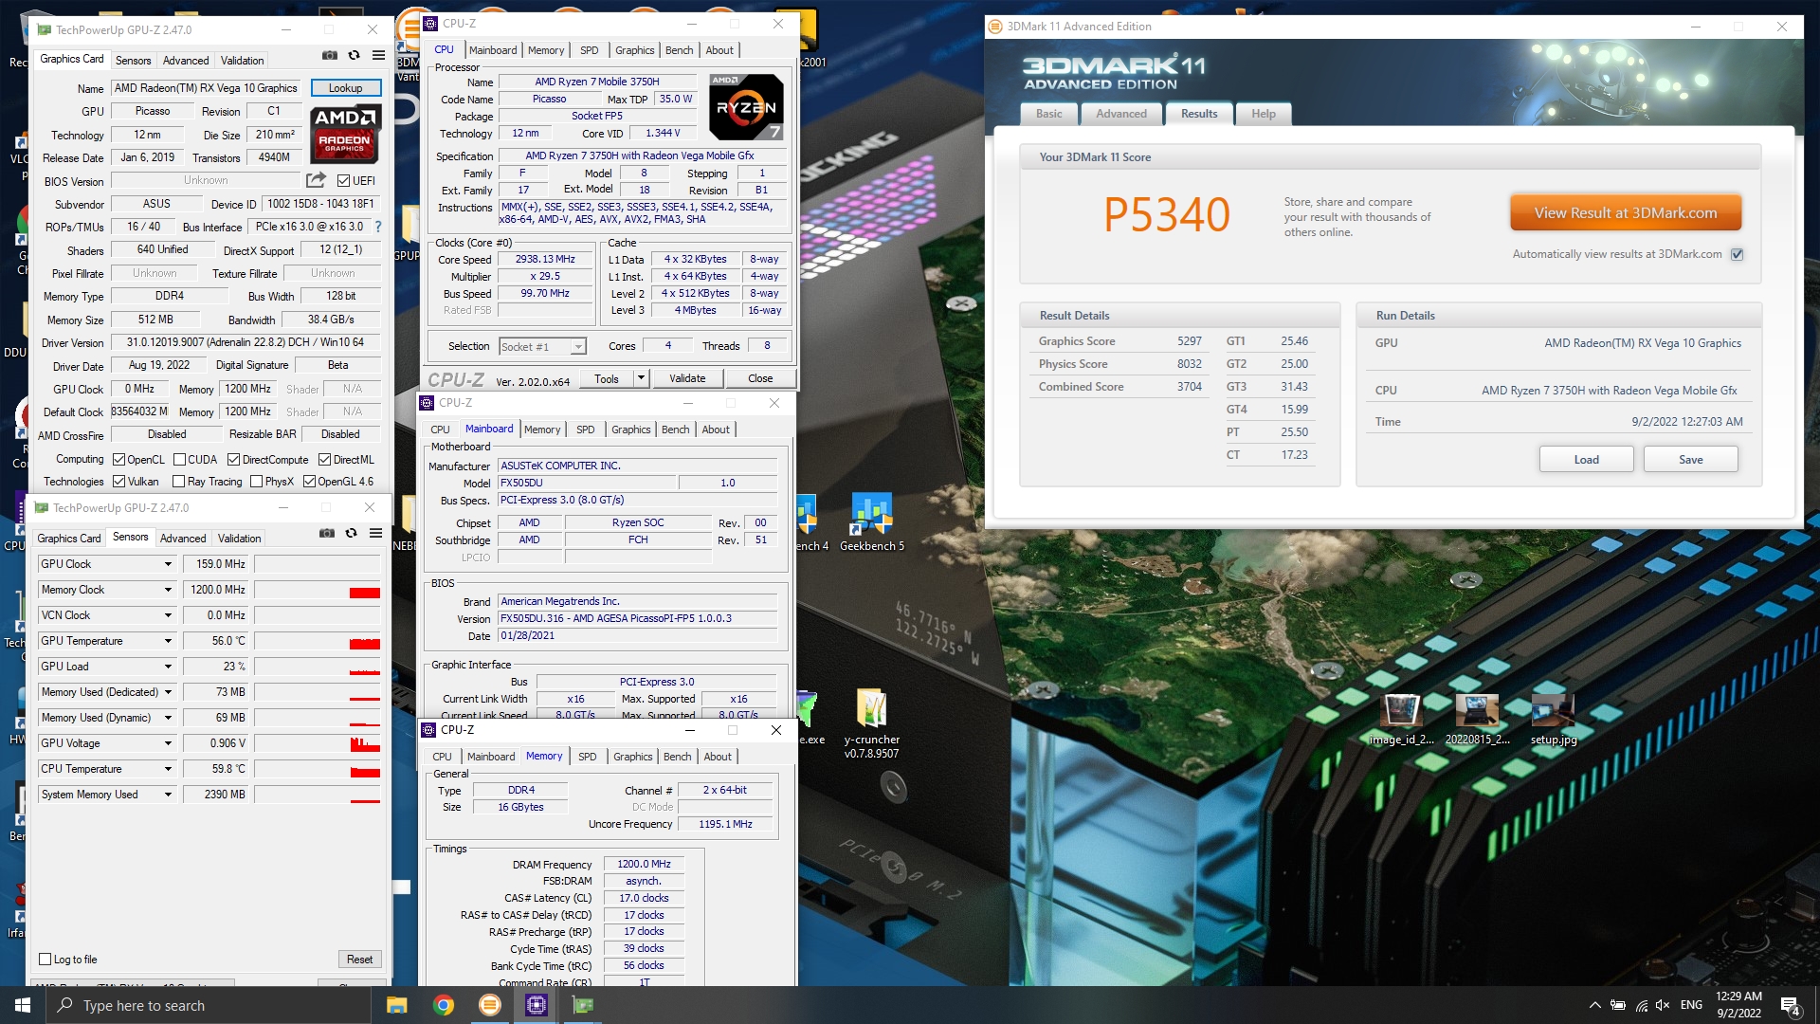Toggle the UEFI checkbox in GPU-Z
Image resolution: width=1820 pixels, height=1024 pixels.
tap(344, 181)
